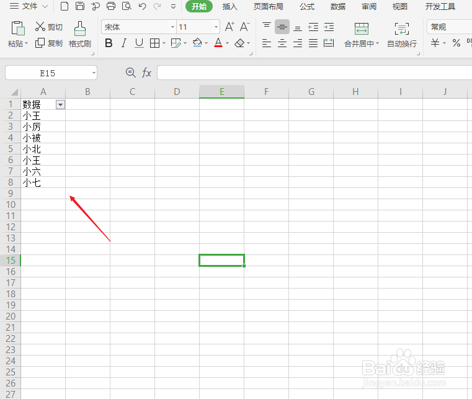This screenshot has width=472, height=399.
Task: Open the 审阅 tab
Action: [x=369, y=6]
